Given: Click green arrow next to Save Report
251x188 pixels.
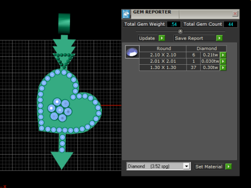Looking at the screenshot, I should coord(220,38).
